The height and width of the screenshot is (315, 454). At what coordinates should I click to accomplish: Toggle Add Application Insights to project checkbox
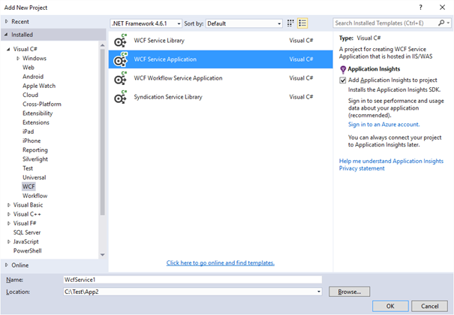coord(343,80)
